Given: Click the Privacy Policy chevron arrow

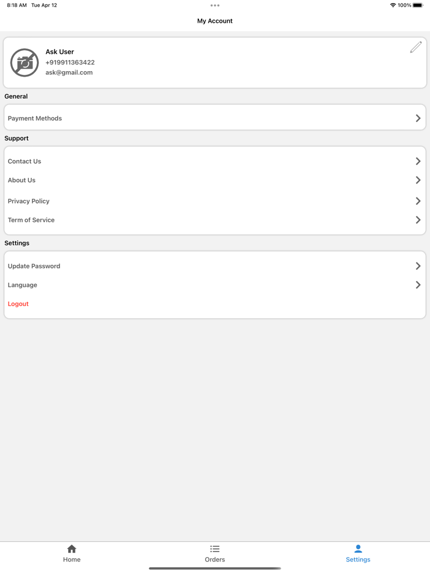Looking at the screenshot, I should click(x=418, y=201).
